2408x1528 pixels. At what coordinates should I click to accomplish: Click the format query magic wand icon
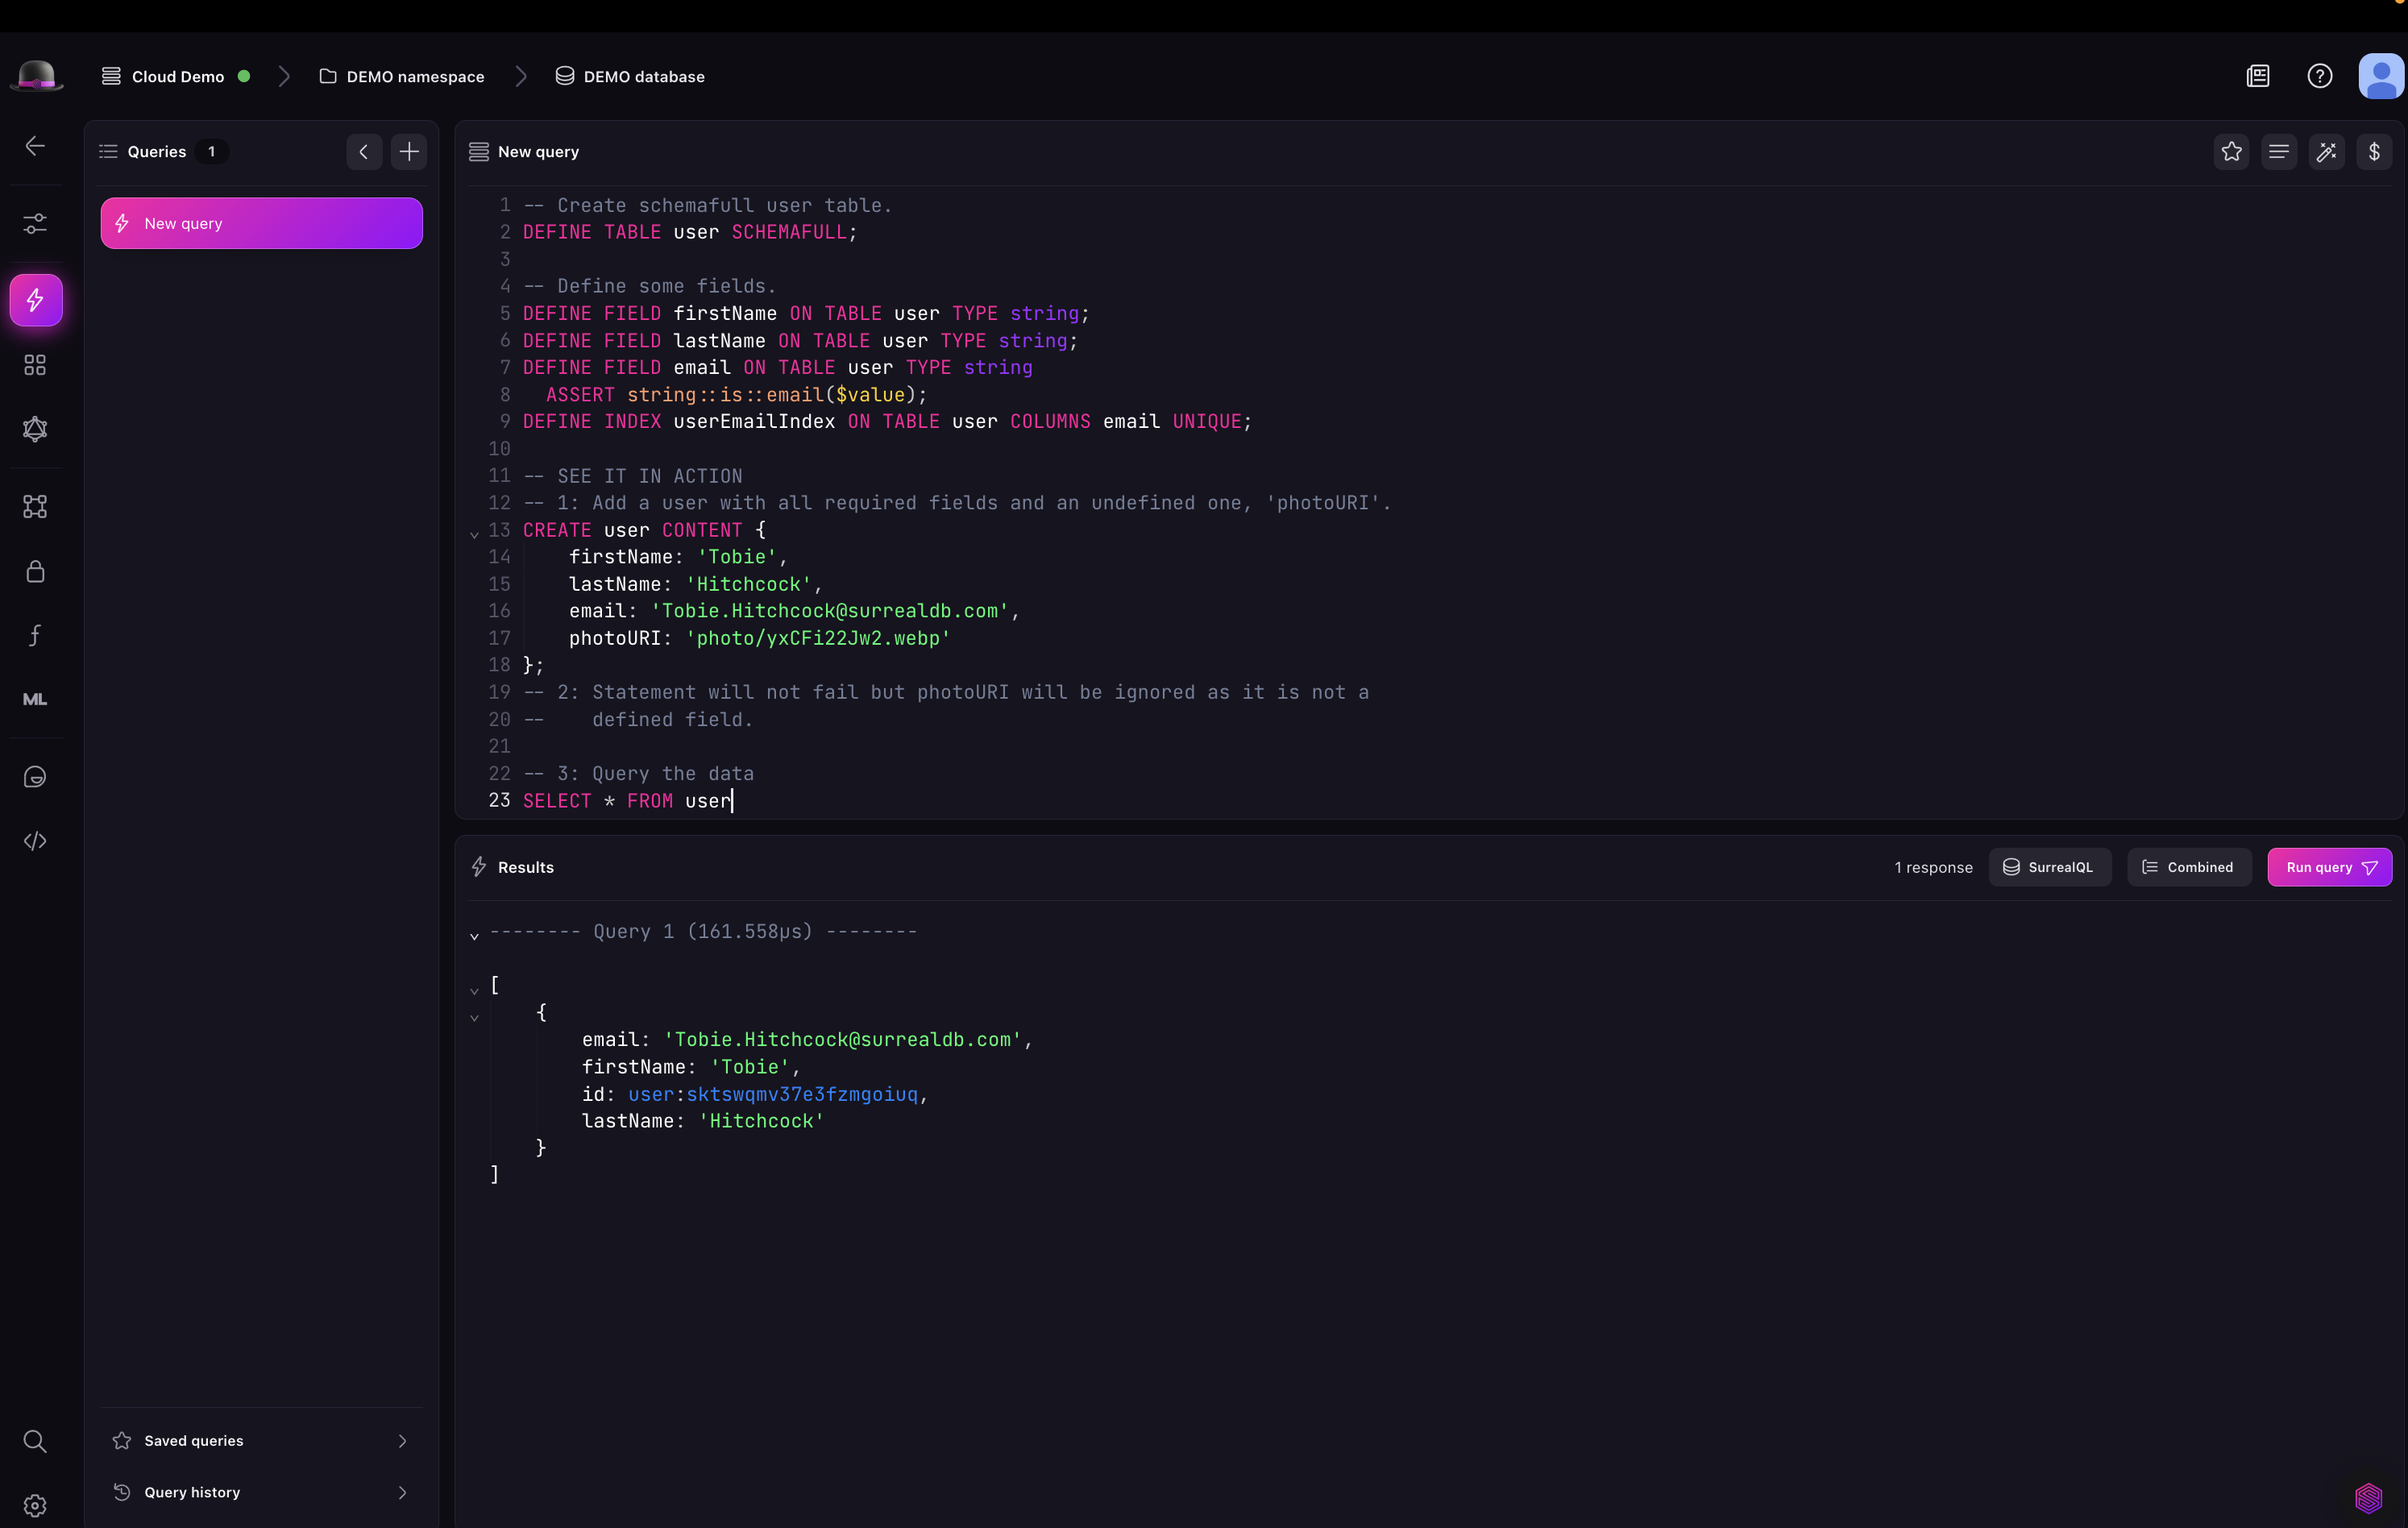[x=2326, y=152]
